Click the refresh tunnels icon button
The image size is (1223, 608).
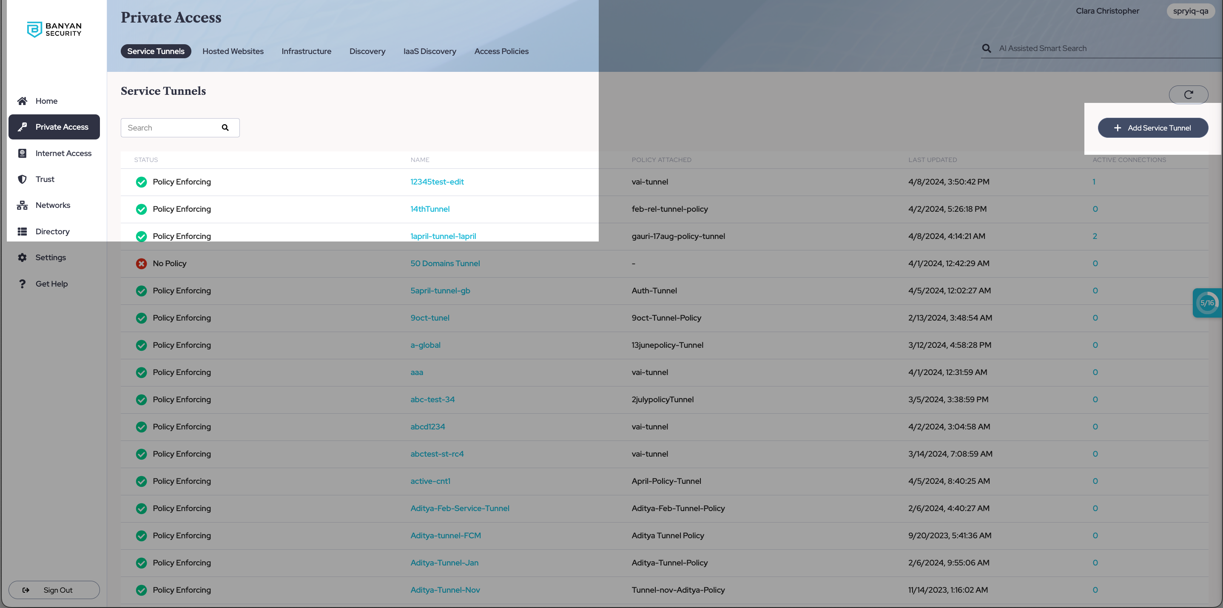[x=1188, y=94]
